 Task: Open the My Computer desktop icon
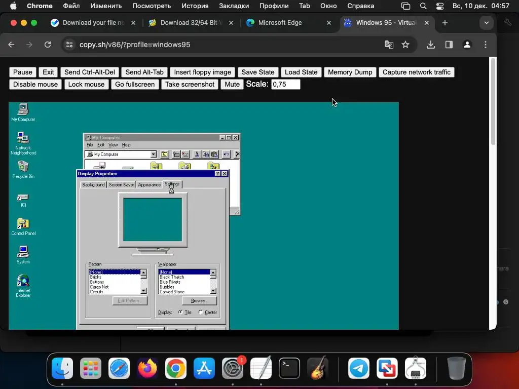[x=23, y=112]
